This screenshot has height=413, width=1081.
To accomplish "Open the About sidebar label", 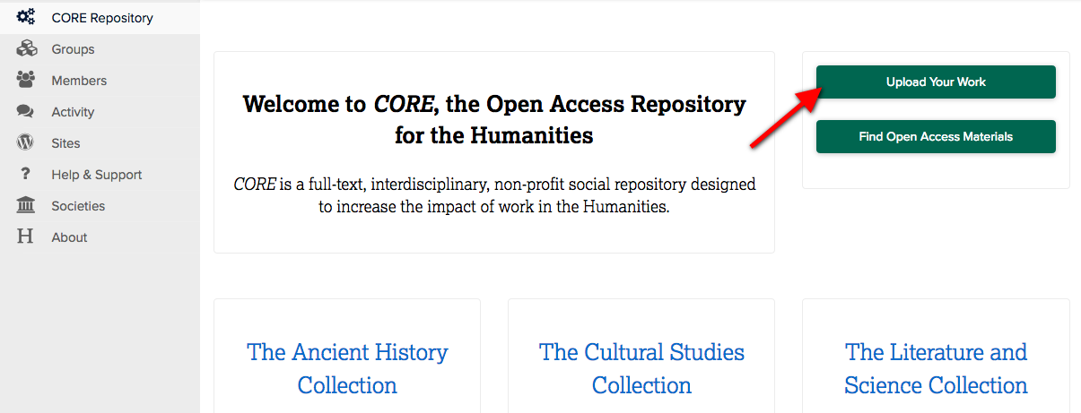I will 69,237.
